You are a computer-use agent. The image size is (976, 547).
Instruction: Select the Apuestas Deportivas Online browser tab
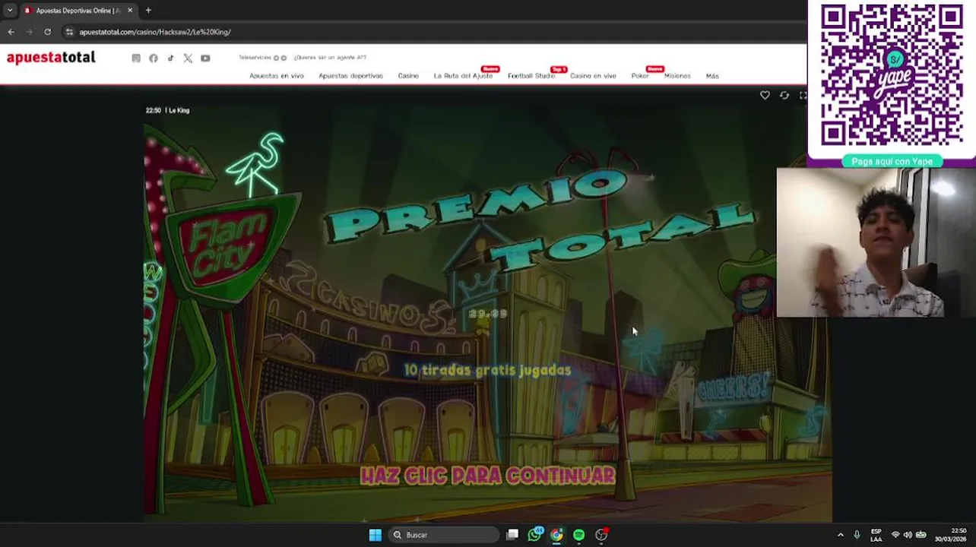[78, 11]
